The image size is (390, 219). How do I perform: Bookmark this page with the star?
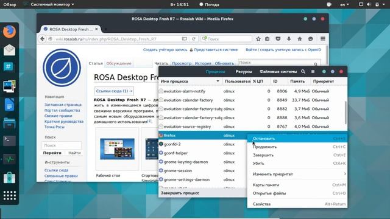258,39
